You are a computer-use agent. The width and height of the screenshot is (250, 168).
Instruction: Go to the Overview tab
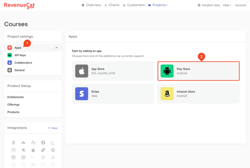(91, 5)
